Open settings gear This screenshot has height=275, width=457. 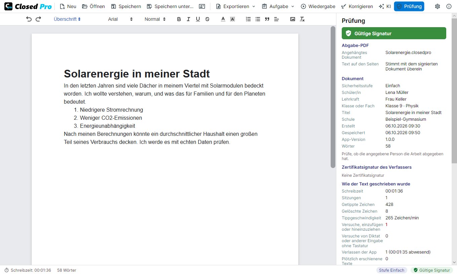(438, 6)
